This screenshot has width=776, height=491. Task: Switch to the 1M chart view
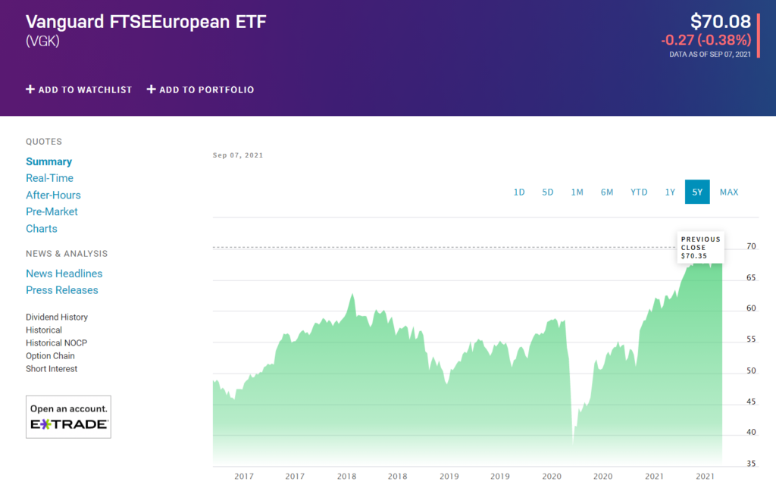coord(577,192)
